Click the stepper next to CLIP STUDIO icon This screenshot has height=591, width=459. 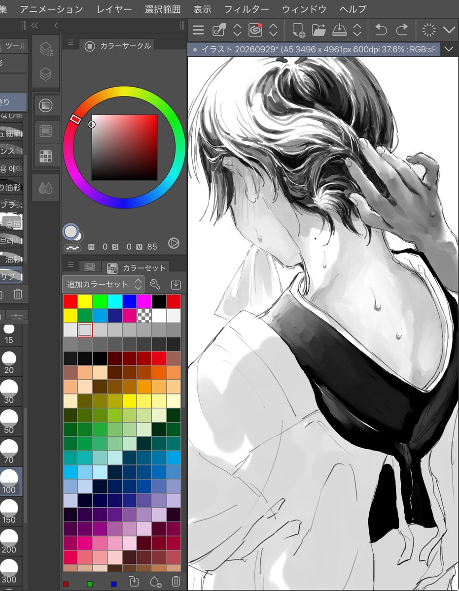237,30
